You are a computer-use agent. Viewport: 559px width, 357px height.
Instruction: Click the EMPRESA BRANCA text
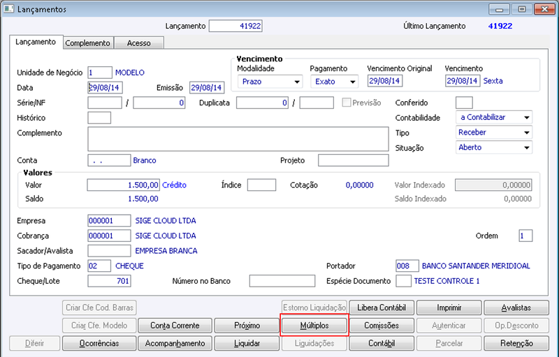coord(166,251)
